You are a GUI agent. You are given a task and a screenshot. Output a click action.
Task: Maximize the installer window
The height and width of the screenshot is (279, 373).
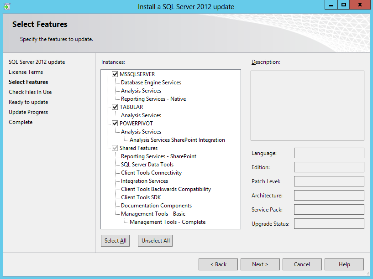[343, 5]
